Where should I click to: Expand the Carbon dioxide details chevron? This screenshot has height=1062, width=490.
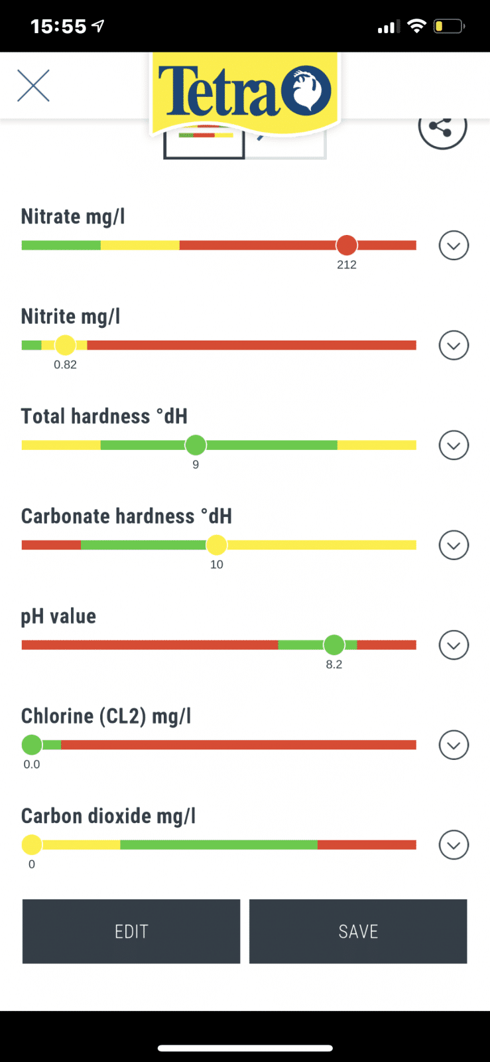454,845
